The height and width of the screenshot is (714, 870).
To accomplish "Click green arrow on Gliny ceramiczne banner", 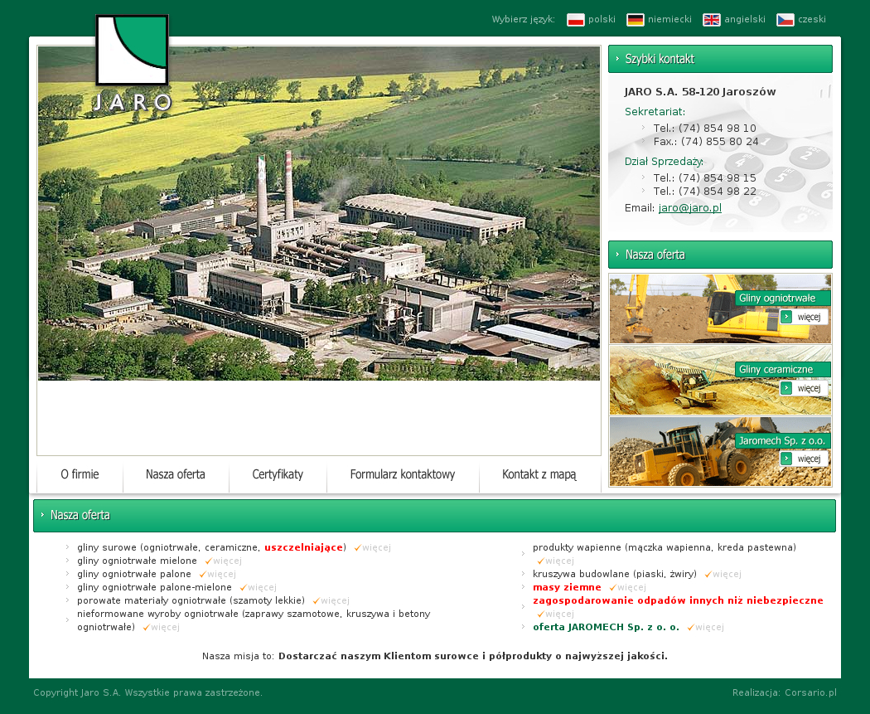I will (786, 388).
